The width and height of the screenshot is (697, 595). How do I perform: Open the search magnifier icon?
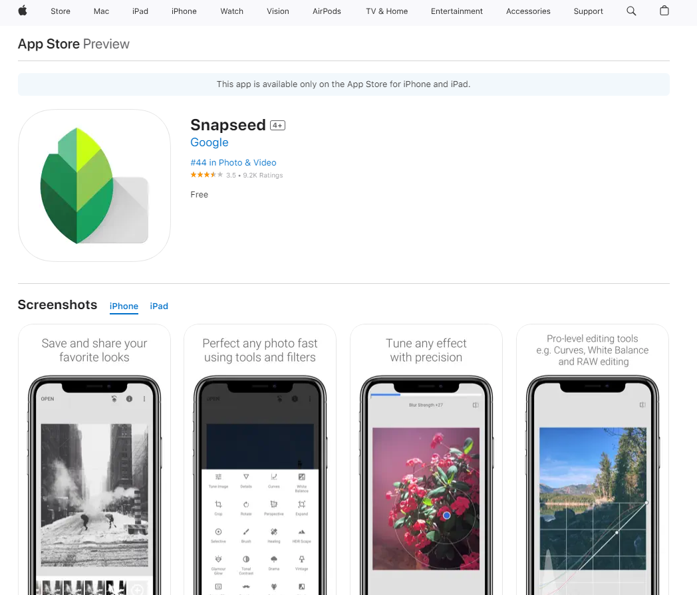631,11
